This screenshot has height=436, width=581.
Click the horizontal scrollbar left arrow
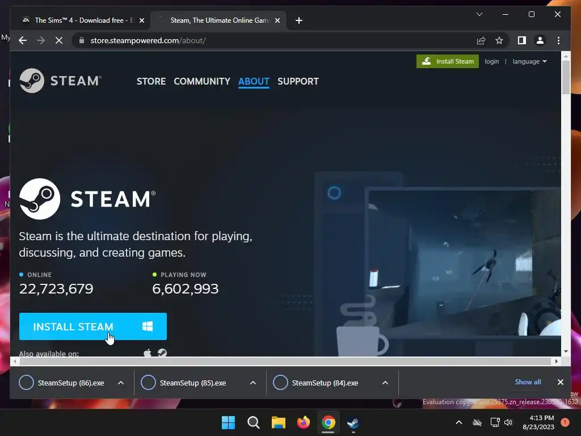coord(15,361)
